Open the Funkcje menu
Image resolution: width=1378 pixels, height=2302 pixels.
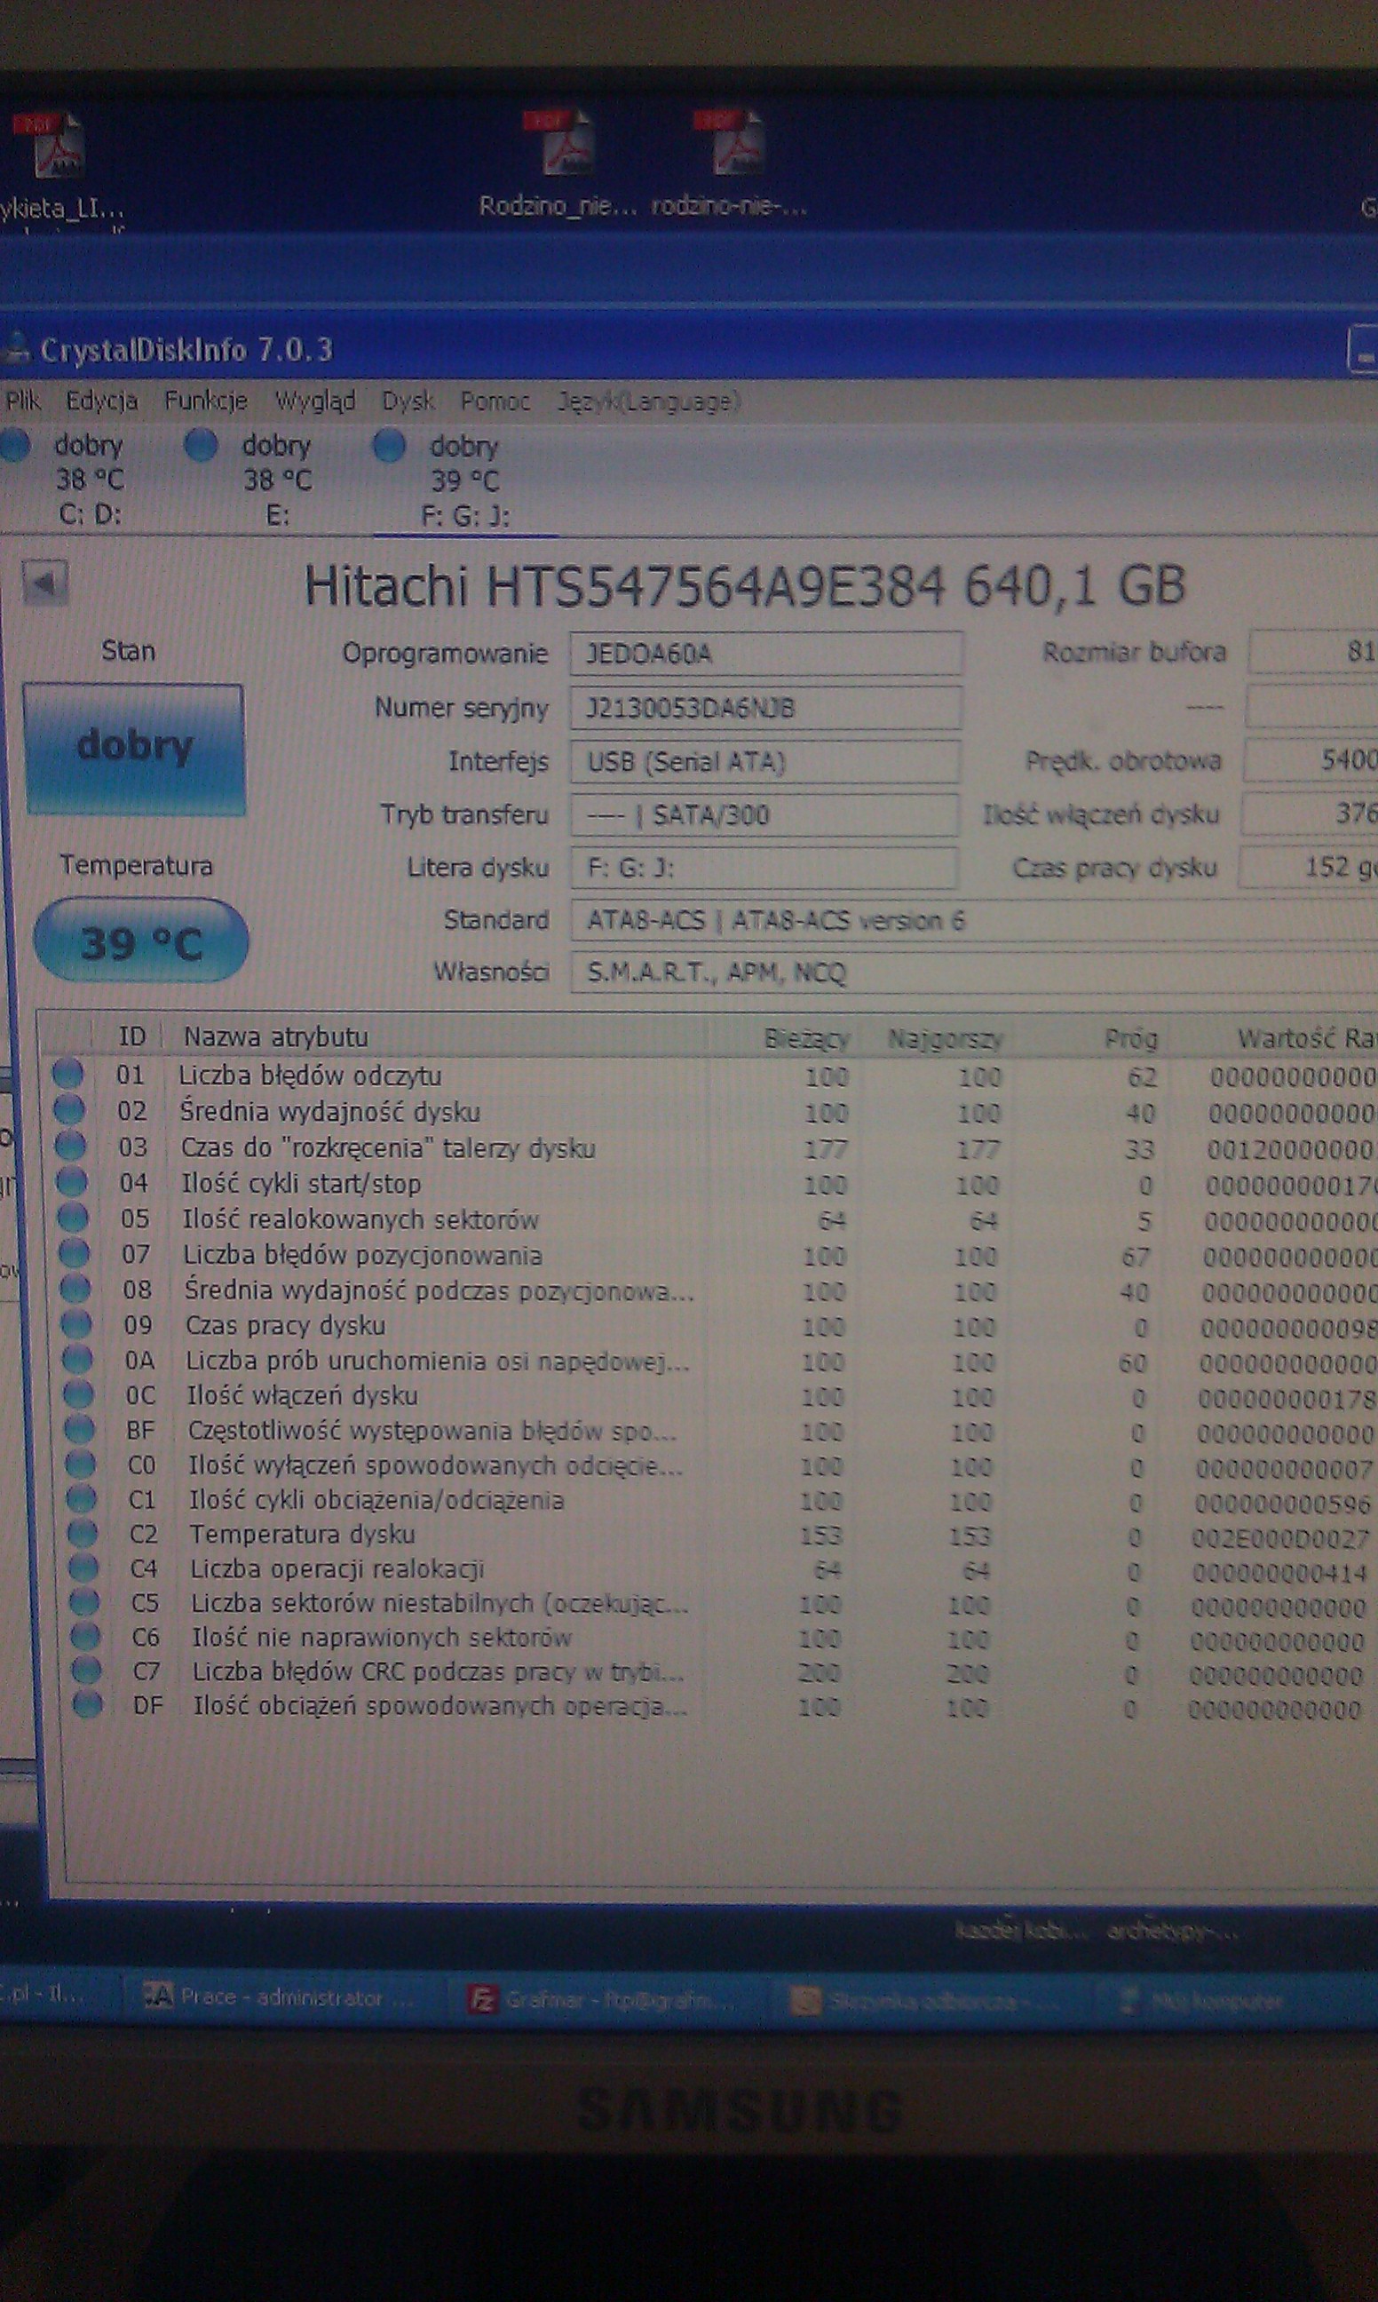[205, 401]
